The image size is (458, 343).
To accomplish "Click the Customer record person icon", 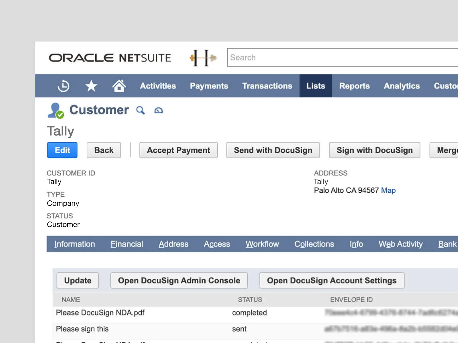I will 56,110.
